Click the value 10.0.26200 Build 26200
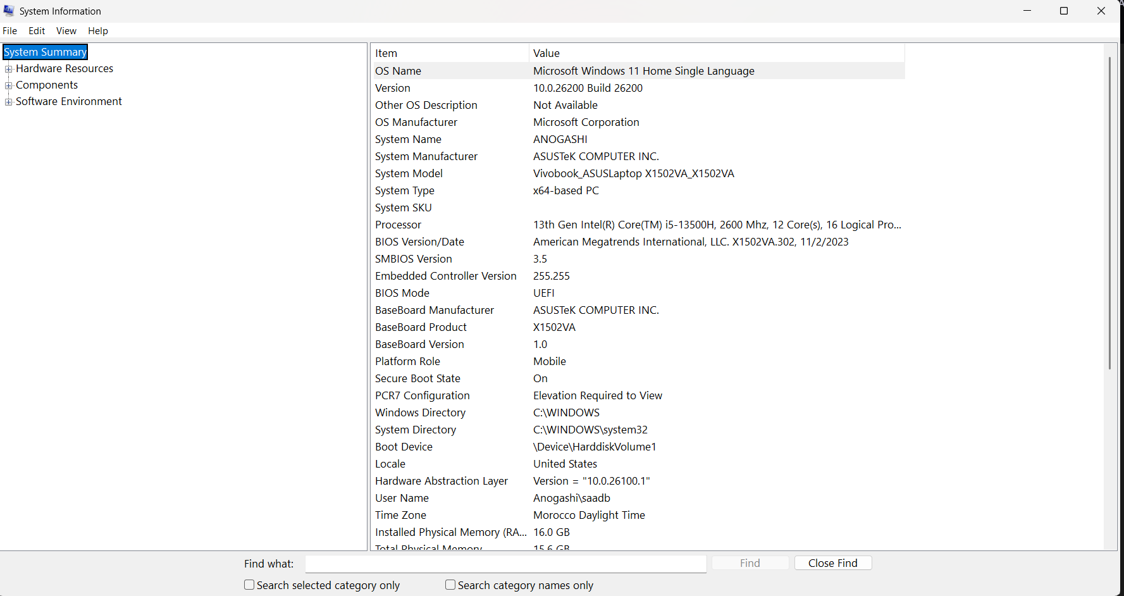1124x596 pixels. click(x=588, y=88)
